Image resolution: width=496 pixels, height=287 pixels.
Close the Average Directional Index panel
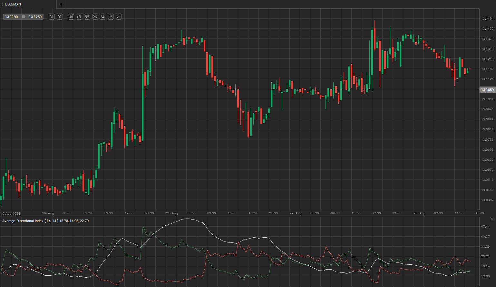click(492, 219)
